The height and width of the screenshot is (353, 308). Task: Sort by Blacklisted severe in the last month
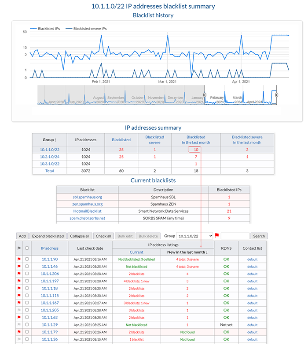point(247,140)
